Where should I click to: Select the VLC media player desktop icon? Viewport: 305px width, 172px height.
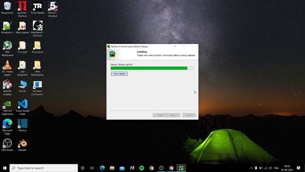tap(7, 68)
